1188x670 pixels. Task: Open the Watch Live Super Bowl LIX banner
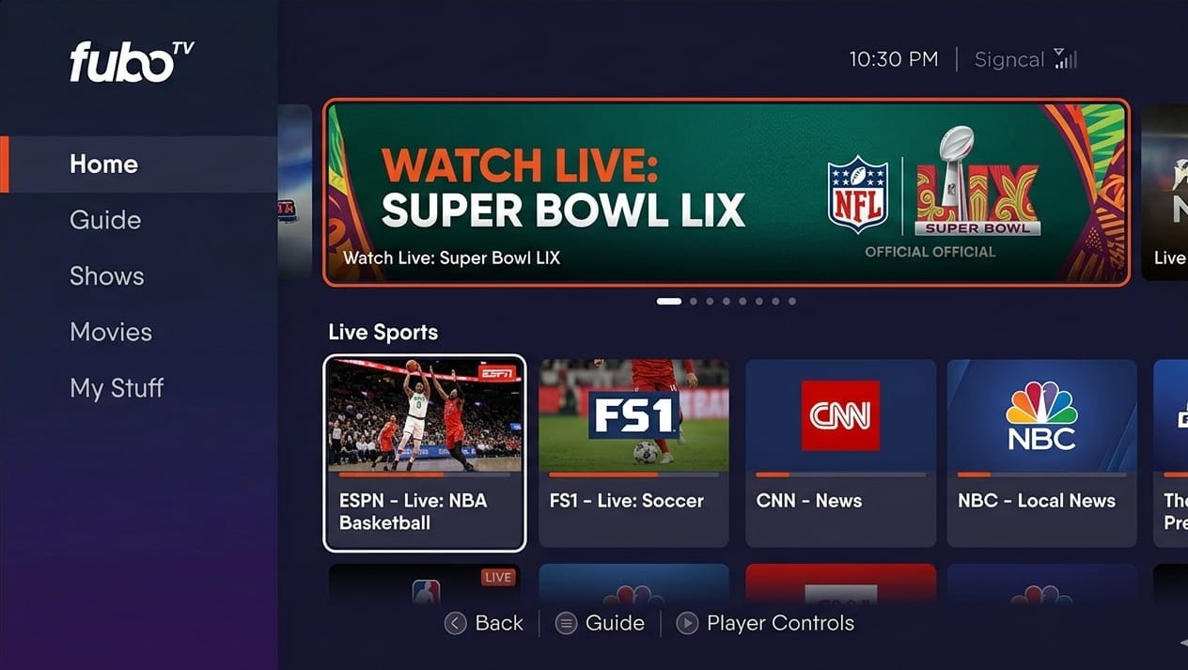726,192
